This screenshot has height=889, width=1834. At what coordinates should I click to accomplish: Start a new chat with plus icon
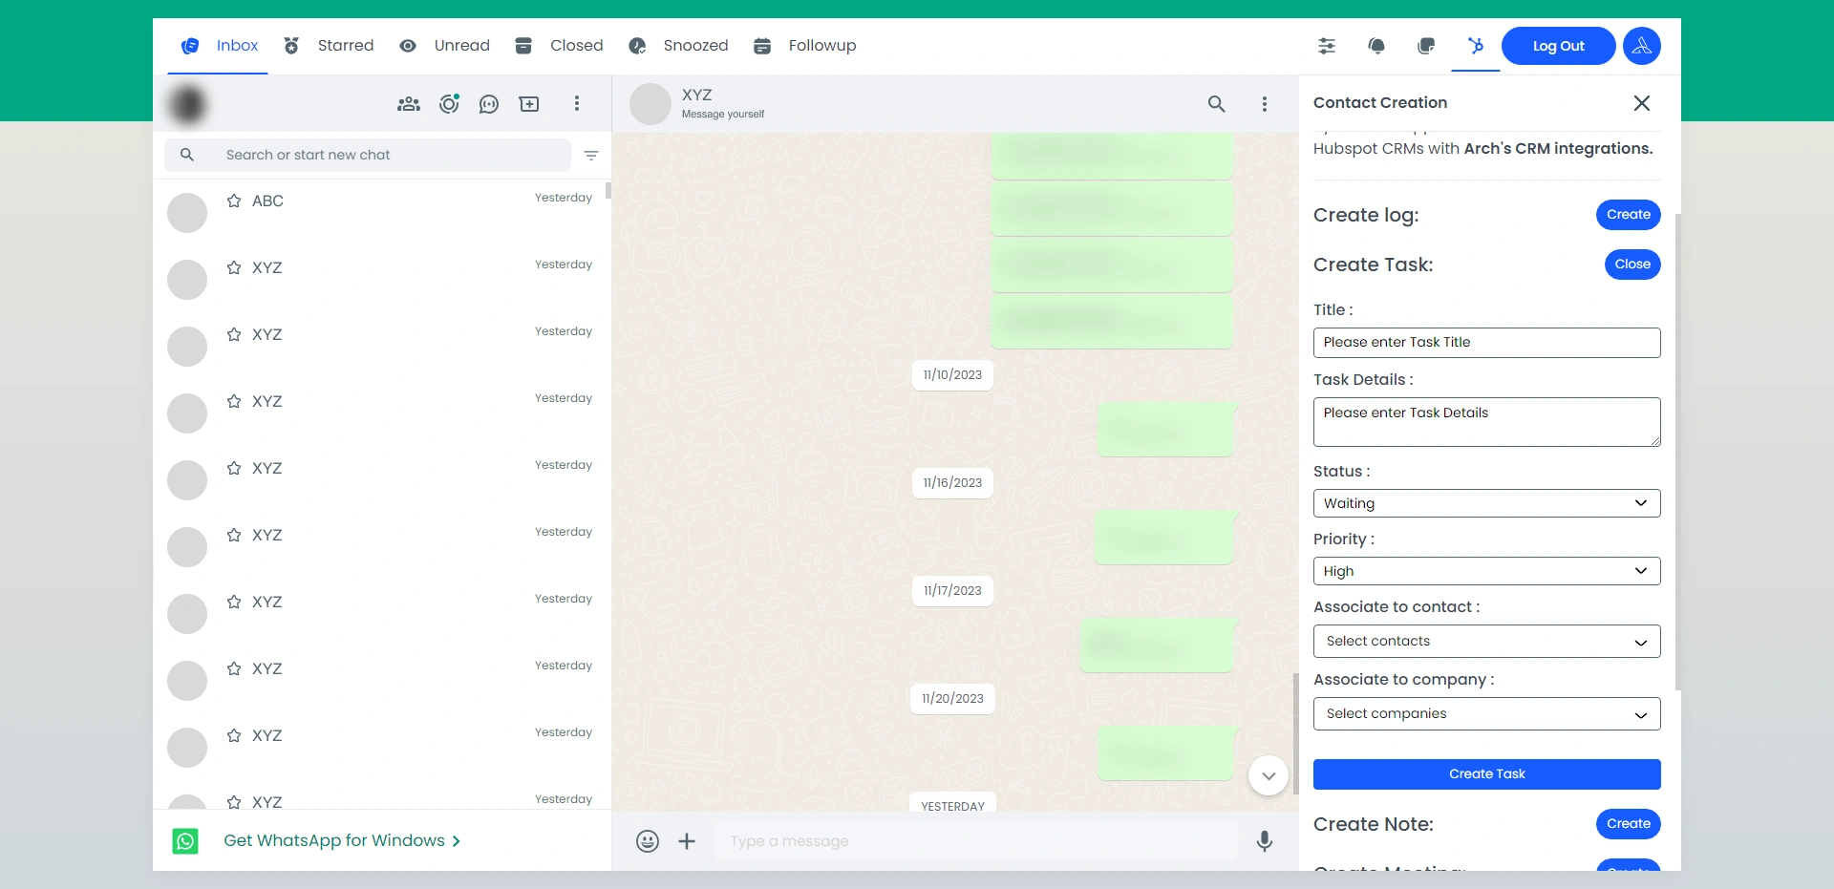point(529,104)
